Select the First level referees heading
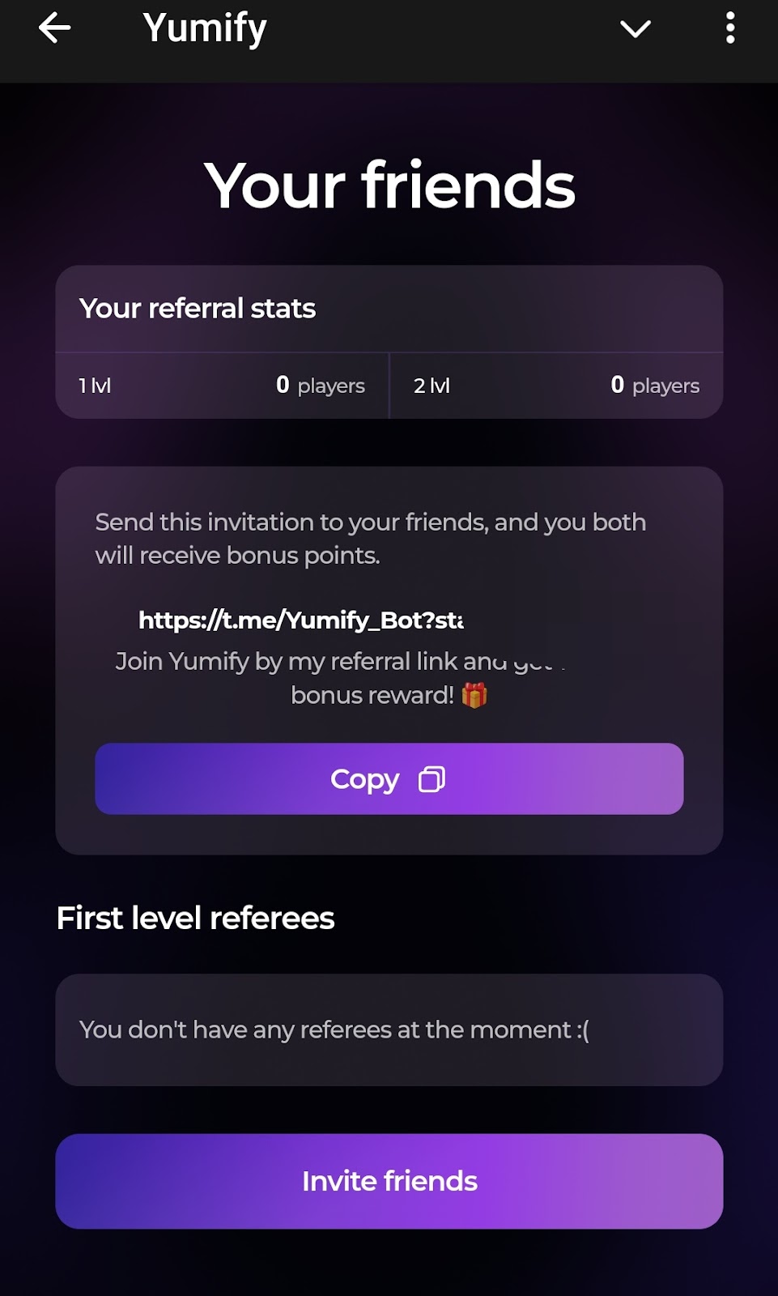The image size is (778, 1296). (195, 919)
